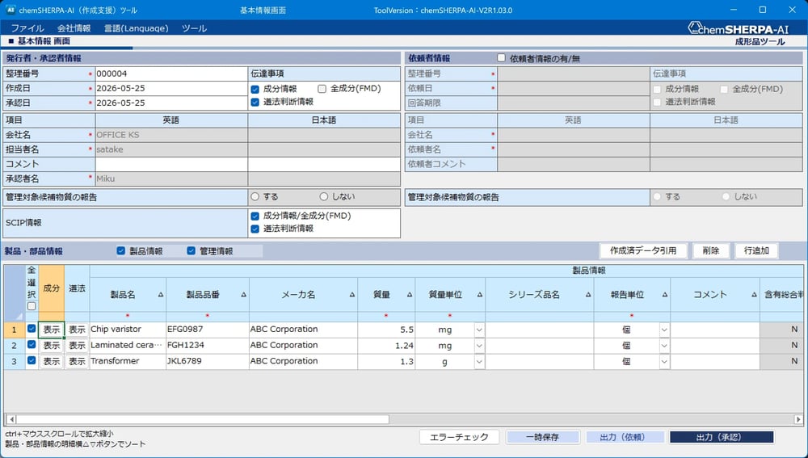Sort by 製品品番 column triangle

pyautogui.click(x=244, y=295)
